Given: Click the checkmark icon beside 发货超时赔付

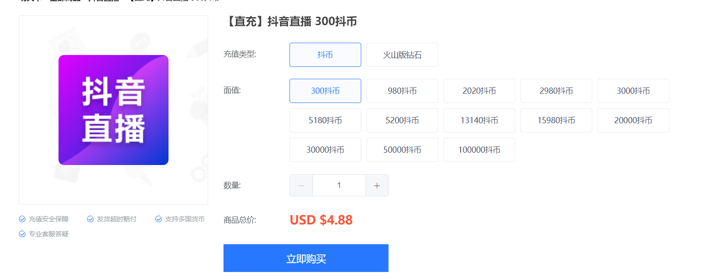Looking at the screenshot, I should pos(90,219).
